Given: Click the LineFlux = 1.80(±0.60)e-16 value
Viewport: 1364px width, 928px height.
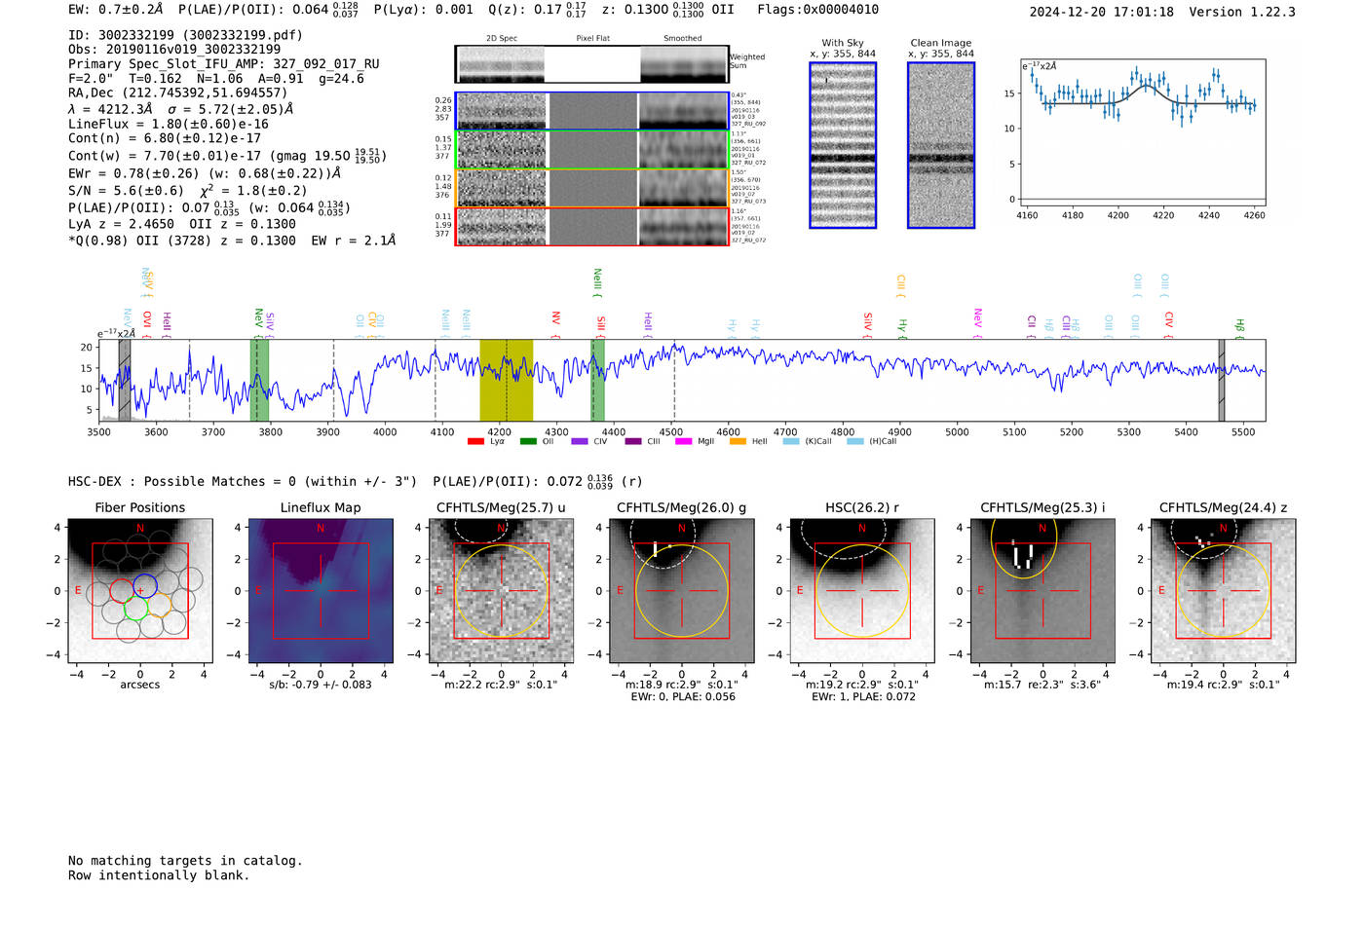Looking at the screenshot, I should 169,124.
